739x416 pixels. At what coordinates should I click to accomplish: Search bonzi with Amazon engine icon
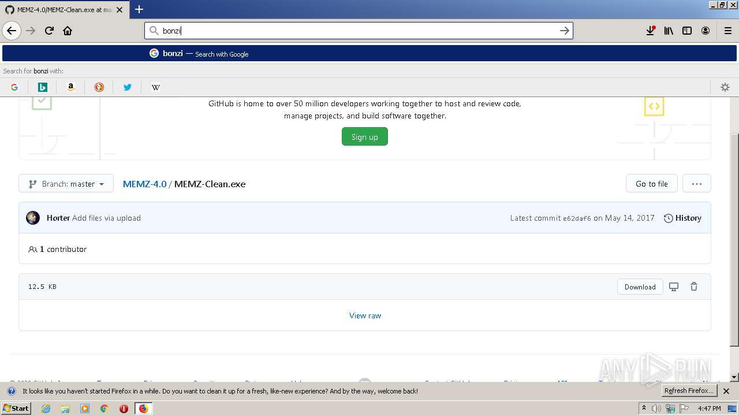click(x=71, y=87)
